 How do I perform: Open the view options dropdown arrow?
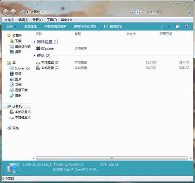169,27
